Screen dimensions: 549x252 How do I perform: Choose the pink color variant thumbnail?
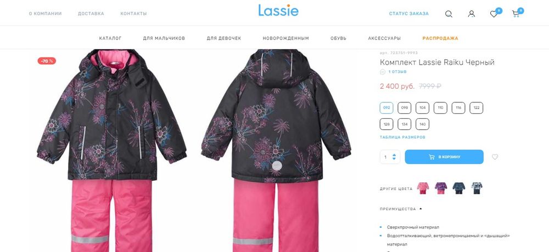click(x=423, y=188)
